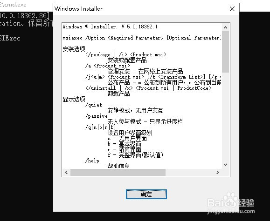Close the Windows Installer dialog
Image resolution: width=270 pixels, height=221 pixels.
(232, 9)
